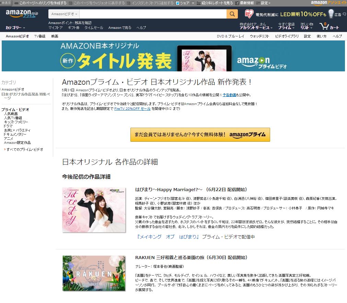The width and height of the screenshot is (347, 303).
Task: Select キッズ・ファミリー in the sidebar
Action: coord(16,122)
